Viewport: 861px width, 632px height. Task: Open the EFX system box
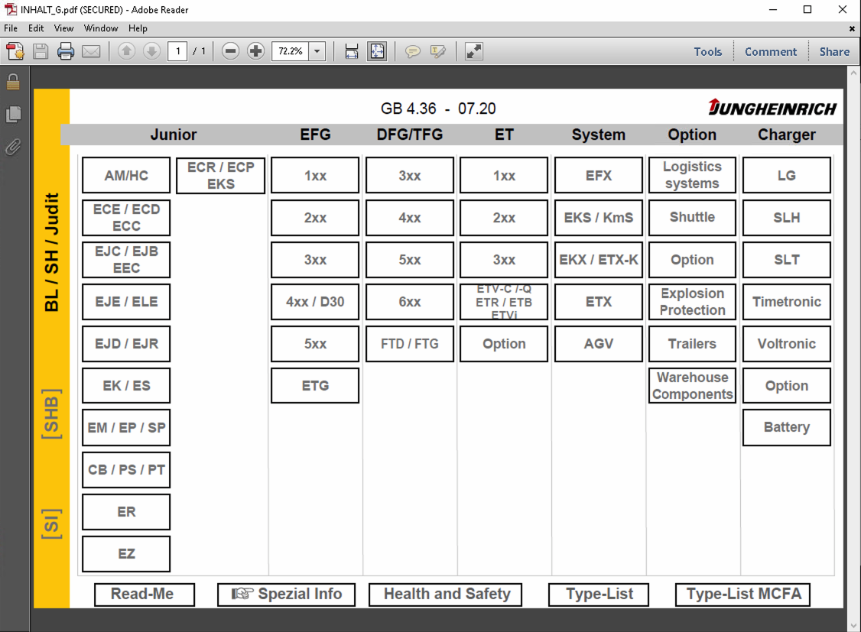[x=599, y=176]
